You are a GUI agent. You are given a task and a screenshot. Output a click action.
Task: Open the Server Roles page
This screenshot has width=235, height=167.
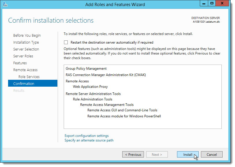[x=23, y=56]
